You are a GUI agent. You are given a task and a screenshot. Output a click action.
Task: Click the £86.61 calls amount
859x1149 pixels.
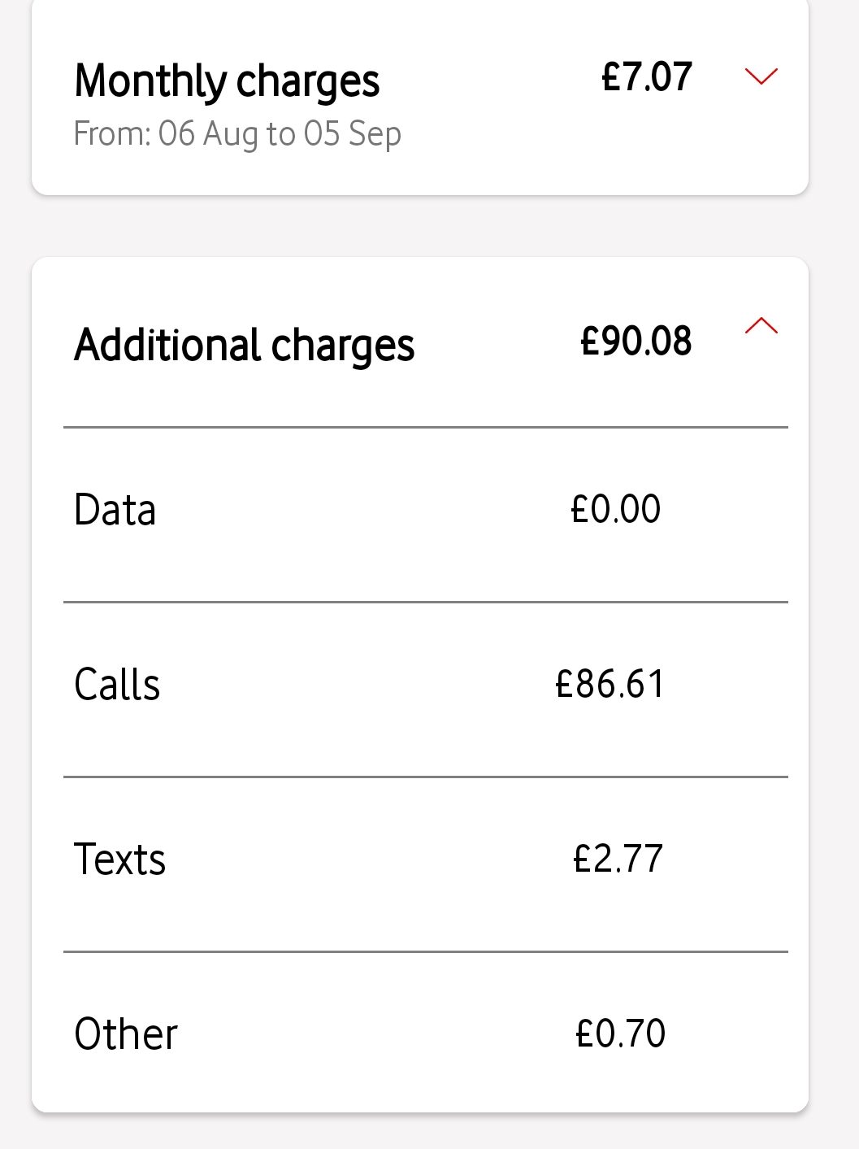(x=610, y=684)
